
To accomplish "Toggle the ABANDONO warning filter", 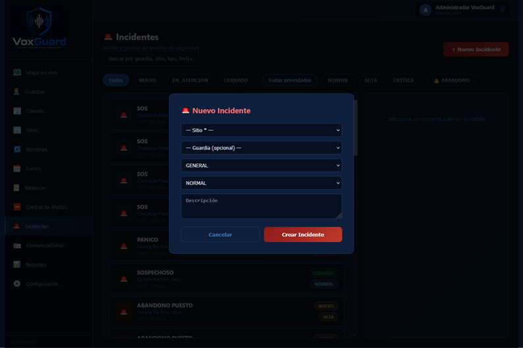I will pyautogui.click(x=452, y=80).
